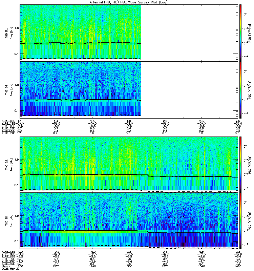The width and height of the screenshot is (254, 271).
Task: Click the THB X_RE_GSE value '2.5'
Action: (238, 121)
